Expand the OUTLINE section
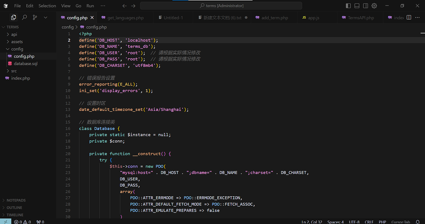This screenshot has width=425, height=224. 14,207
